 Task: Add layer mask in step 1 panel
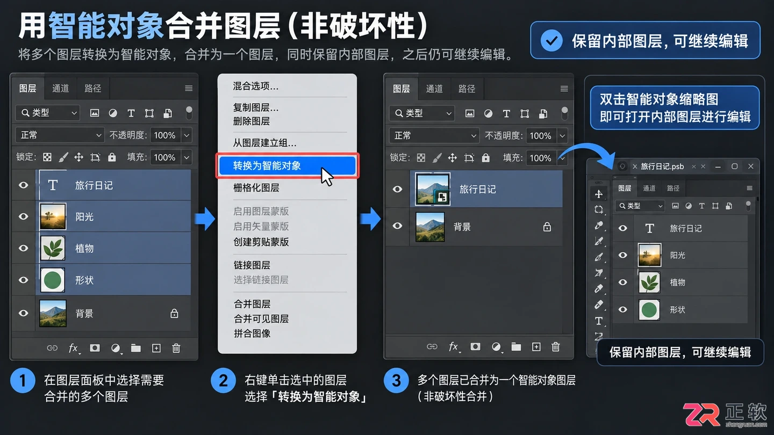(95, 348)
